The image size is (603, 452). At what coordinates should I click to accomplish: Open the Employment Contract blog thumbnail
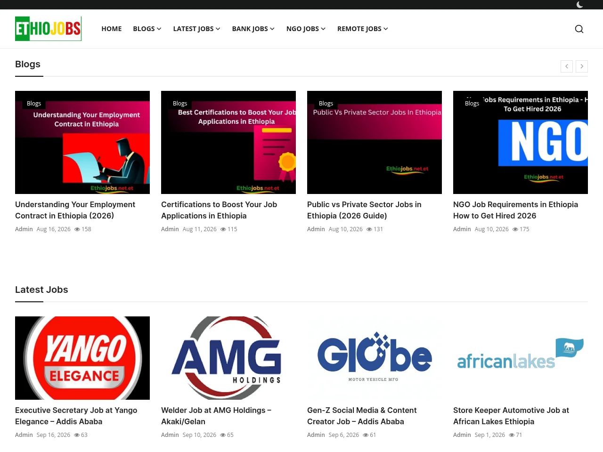pyautogui.click(x=82, y=142)
